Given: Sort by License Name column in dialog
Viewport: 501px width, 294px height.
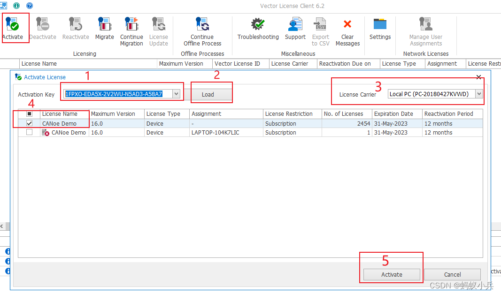Looking at the screenshot, I should click(64, 113).
